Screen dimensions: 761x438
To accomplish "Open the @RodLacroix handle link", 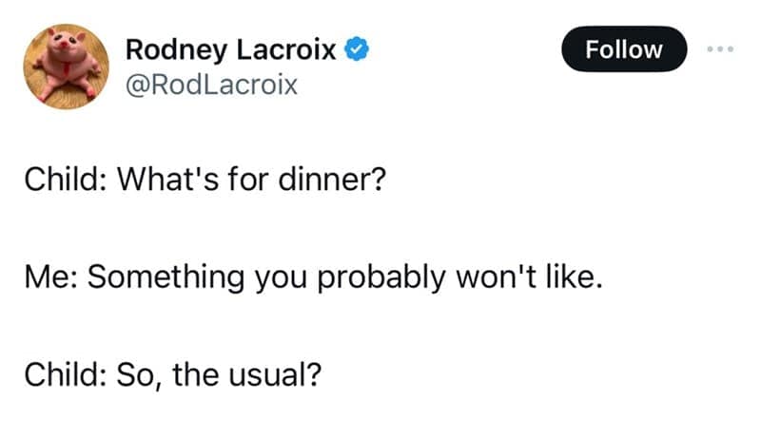I will [x=211, y=86].
